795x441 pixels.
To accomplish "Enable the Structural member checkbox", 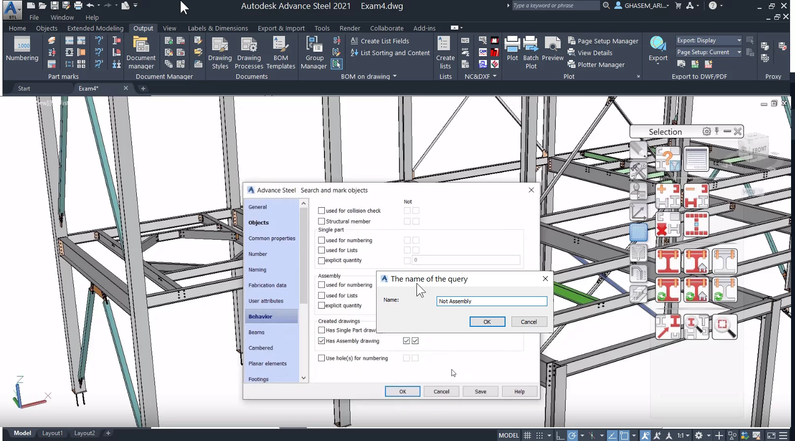I will coord(321,221).
